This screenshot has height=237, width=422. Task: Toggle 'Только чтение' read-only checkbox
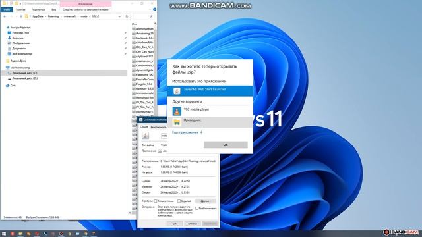pos(156,201)
